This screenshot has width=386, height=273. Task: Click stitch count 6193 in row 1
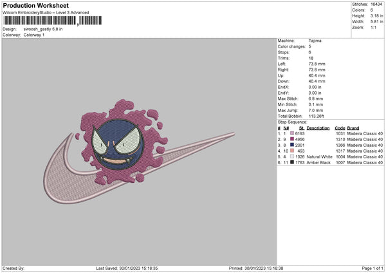300,133
